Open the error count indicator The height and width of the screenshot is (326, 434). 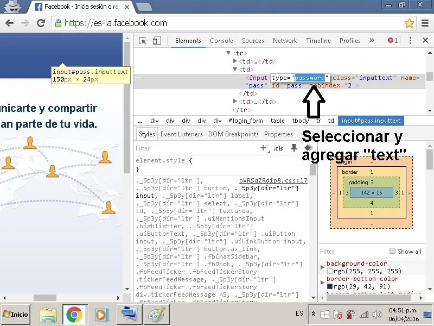pos(393,40)
